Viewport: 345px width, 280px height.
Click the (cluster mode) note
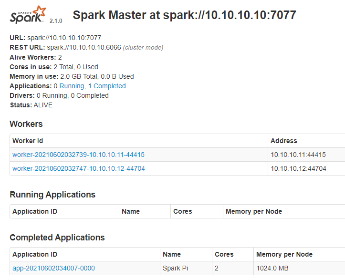click(x=143, y=48)
